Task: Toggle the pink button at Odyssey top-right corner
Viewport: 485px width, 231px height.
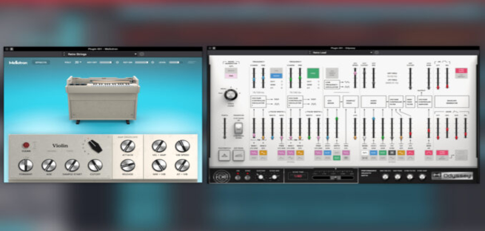Action: pyautogui.click(x=461, y=70)
